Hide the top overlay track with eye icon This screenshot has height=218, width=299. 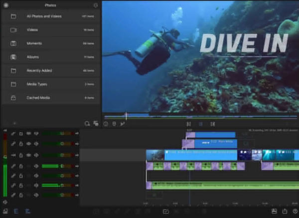pyautogui.click(x=28, y=133)
